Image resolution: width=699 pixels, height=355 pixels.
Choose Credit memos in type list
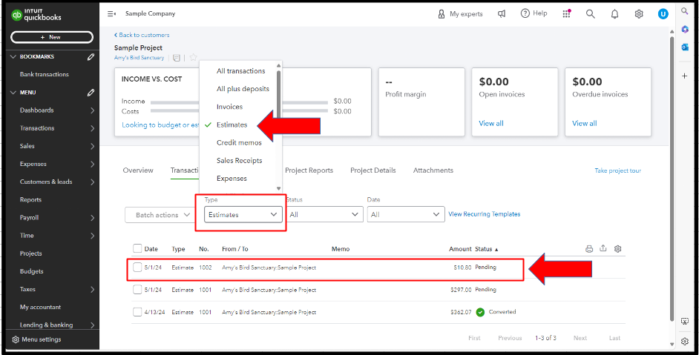(x=239, y=142)
